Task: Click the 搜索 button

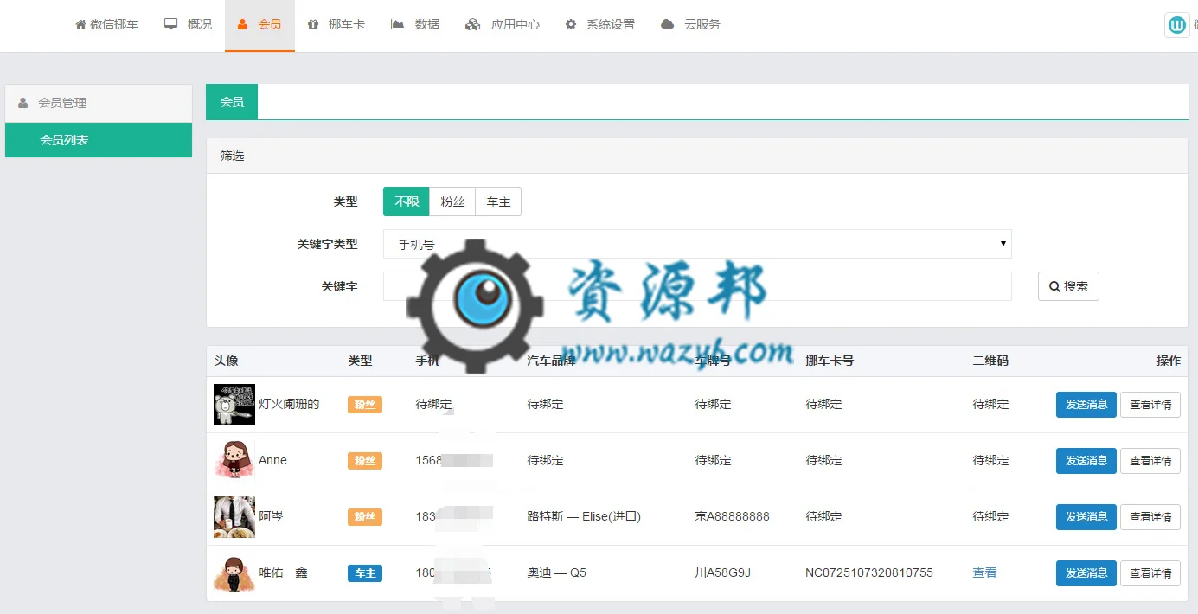Action: (1068, 286)
